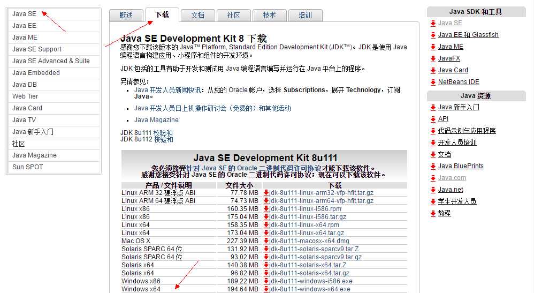The width and height of the screenshot is (534, 293).
Task: Click red arrow icon next to 开发人员培训
Action: 433,143
